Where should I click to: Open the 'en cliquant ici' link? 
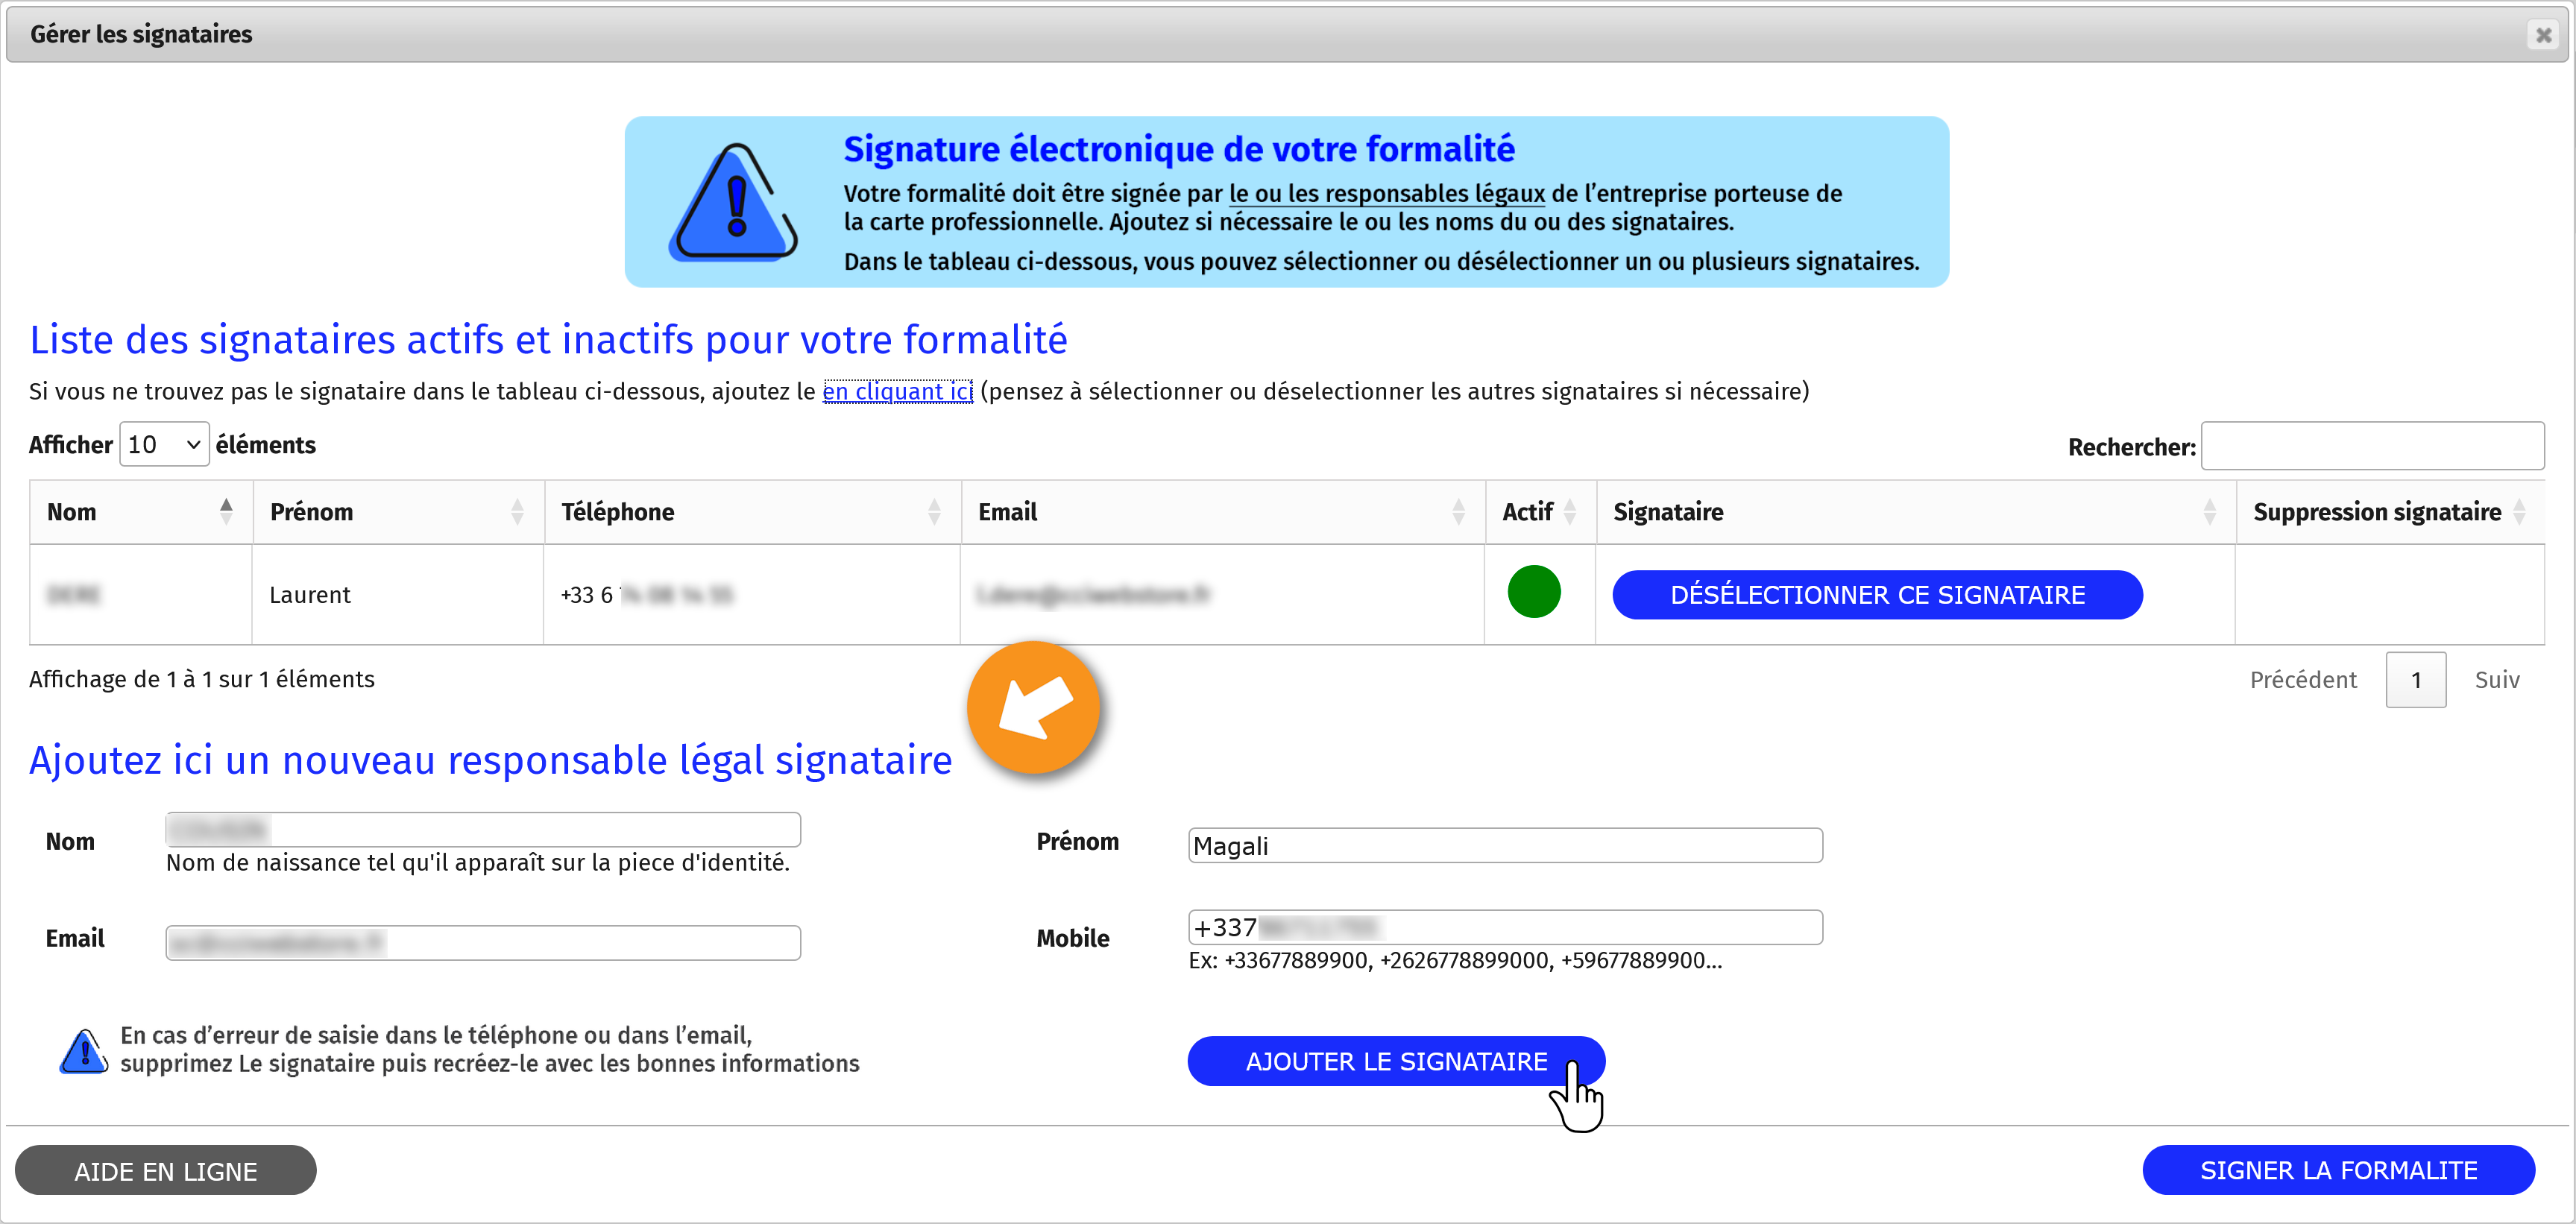click(897, 391)
